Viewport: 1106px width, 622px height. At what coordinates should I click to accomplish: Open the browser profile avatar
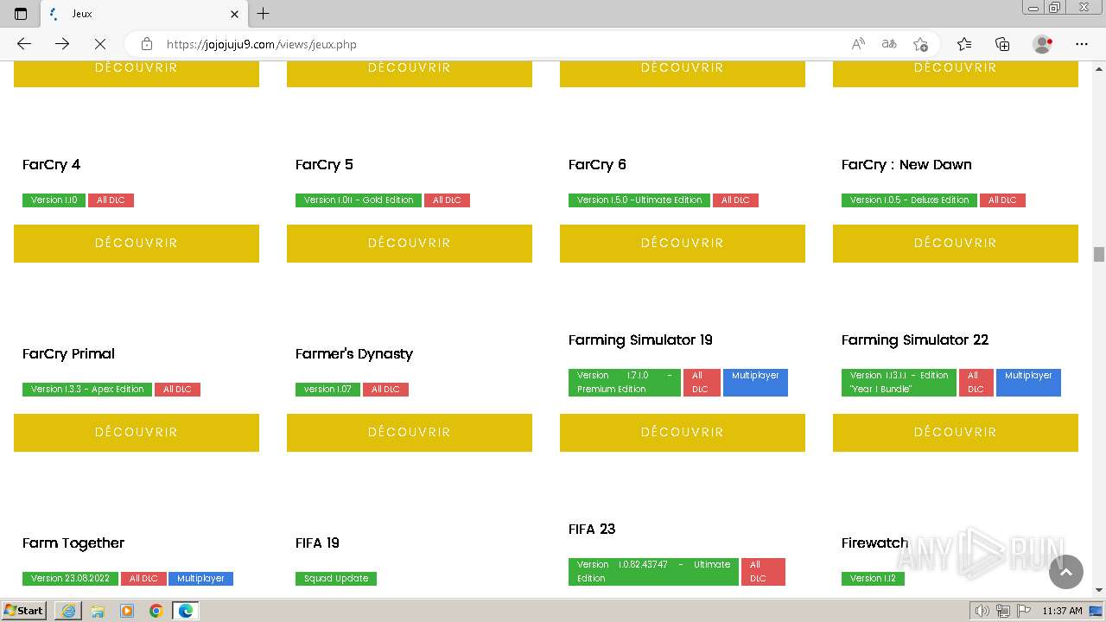coord(1042,44)
